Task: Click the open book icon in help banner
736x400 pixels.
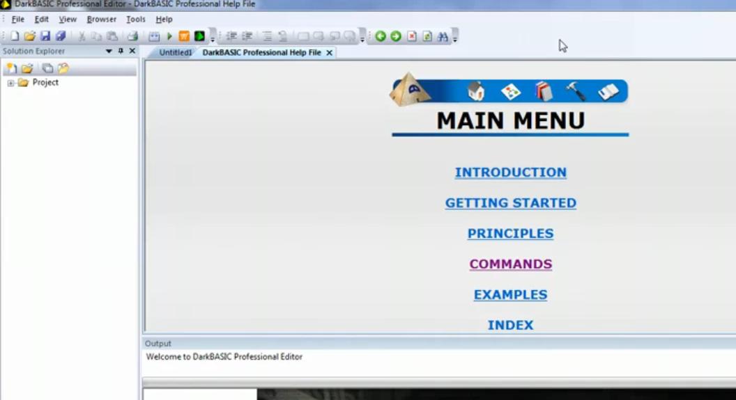Action: point(608,92)
